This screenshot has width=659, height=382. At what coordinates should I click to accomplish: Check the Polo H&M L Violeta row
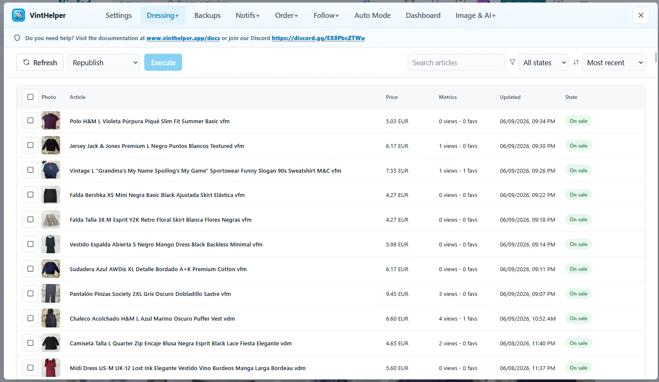coord(30,121)
